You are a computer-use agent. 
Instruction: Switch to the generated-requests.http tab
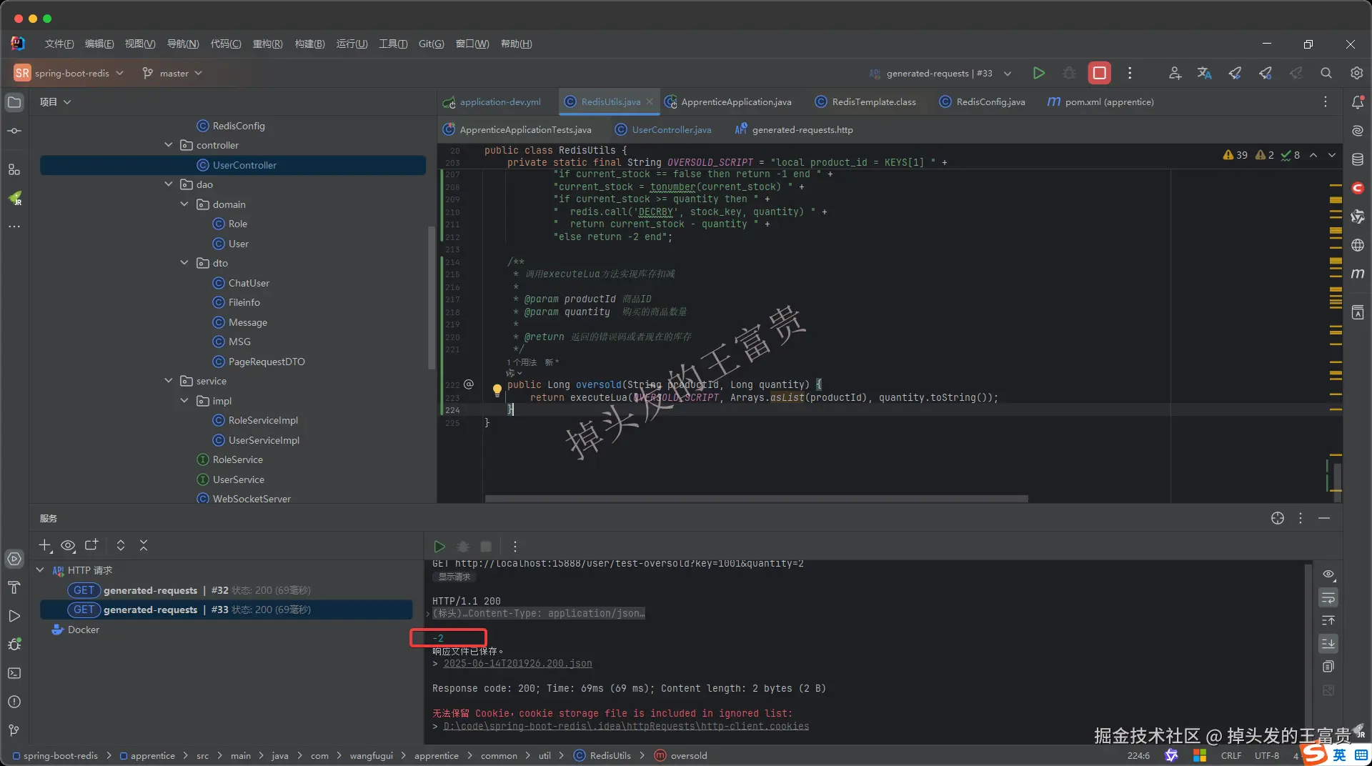click(x=794, y=129)
